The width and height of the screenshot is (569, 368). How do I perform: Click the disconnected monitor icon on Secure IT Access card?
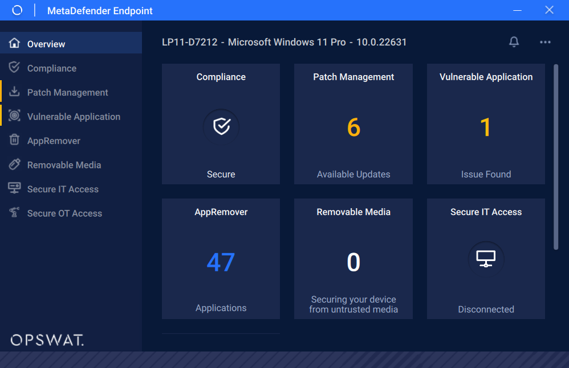(486, 259)
